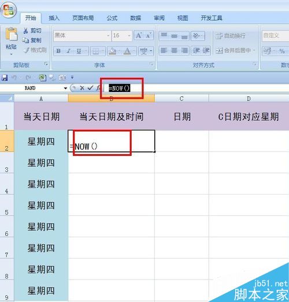The width and height of the screenshot is (289, 302).
Task: Click the Copy (复制) icon
Action: (25, 40)
